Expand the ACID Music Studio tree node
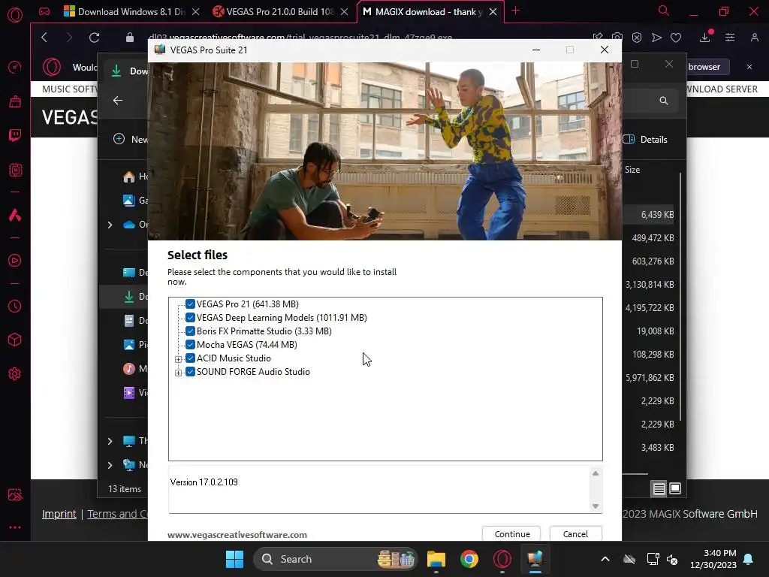The image size is (769, 577). tap(178, 359)
